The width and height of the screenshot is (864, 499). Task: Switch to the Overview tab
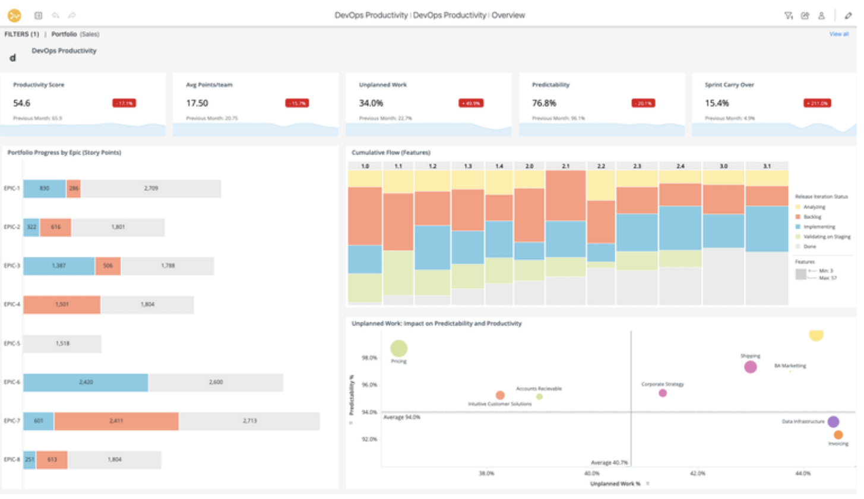(x=508, y=15)
